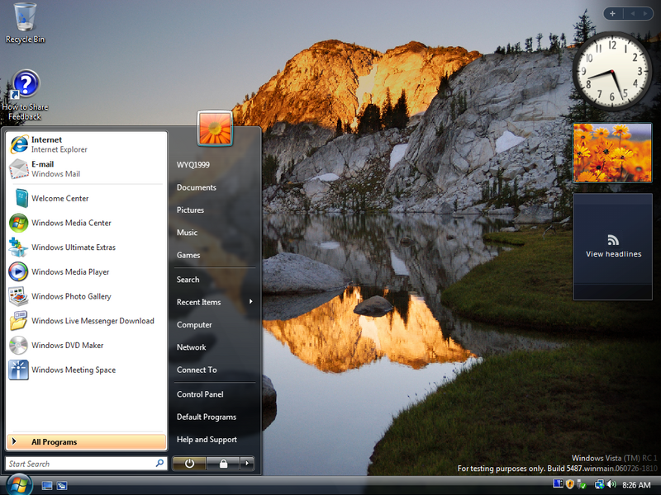Click the volume speaker tray icon
The width and height of the screenshot is (661, 495).
point(611,484)
